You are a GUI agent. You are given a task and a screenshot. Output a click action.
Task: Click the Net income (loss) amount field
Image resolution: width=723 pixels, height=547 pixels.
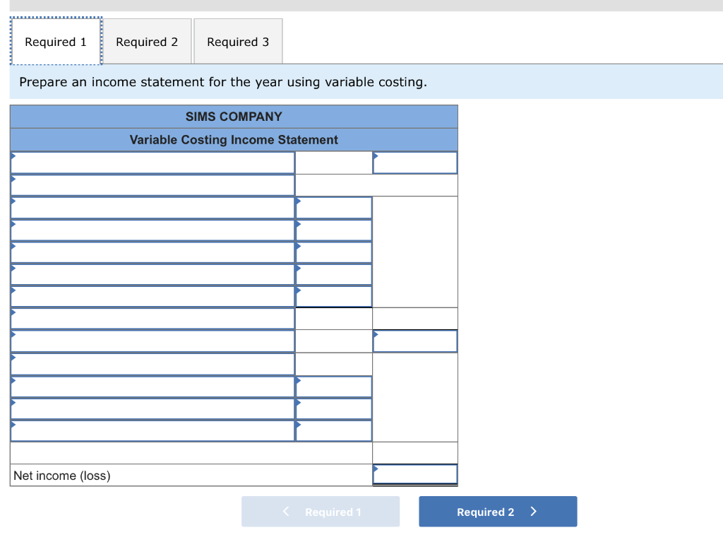tap(415, 474)
